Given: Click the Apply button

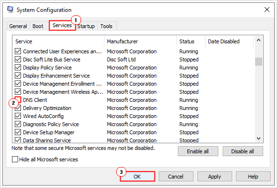Looking at the screenshot, I should [215, 177].
